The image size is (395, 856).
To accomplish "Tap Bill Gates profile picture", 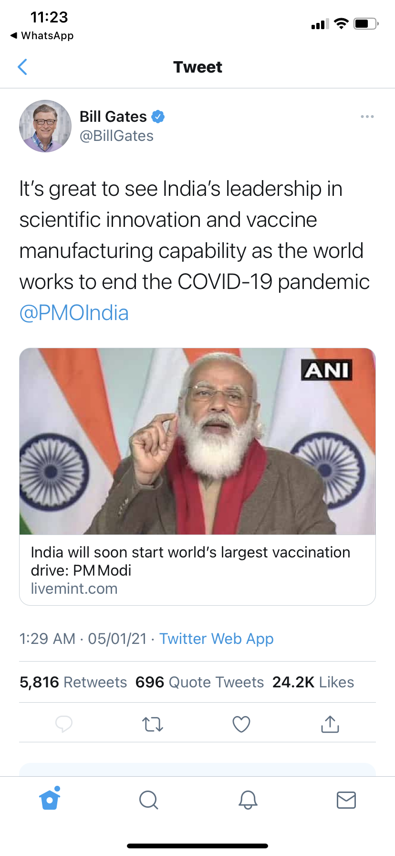I will click(45, 126).
